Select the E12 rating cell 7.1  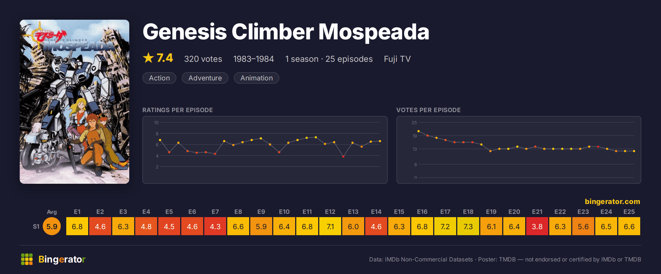click(330, 226)
